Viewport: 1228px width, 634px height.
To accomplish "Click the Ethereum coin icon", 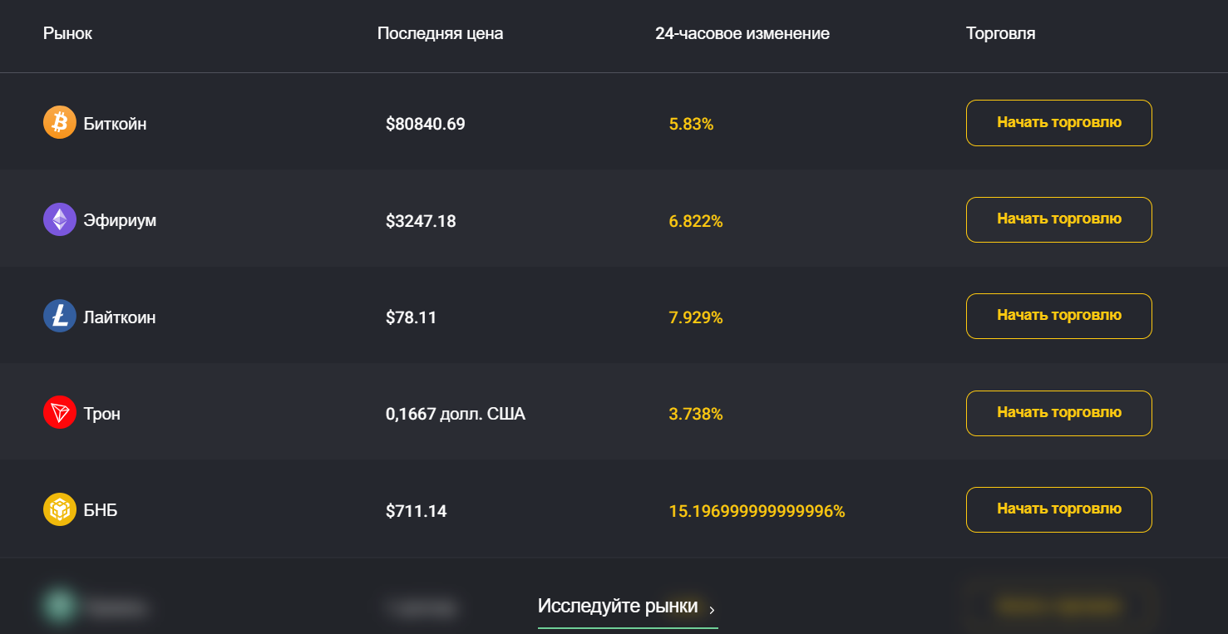I will pyautogui.click(x=60, y=220).
